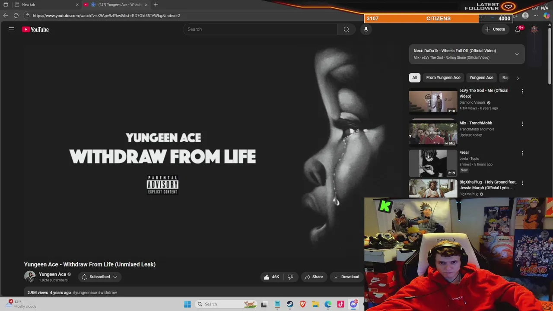This screenshot has height=311, width=553.
Task: Play the 4real video thumbnail
Action: coord(433,163)
